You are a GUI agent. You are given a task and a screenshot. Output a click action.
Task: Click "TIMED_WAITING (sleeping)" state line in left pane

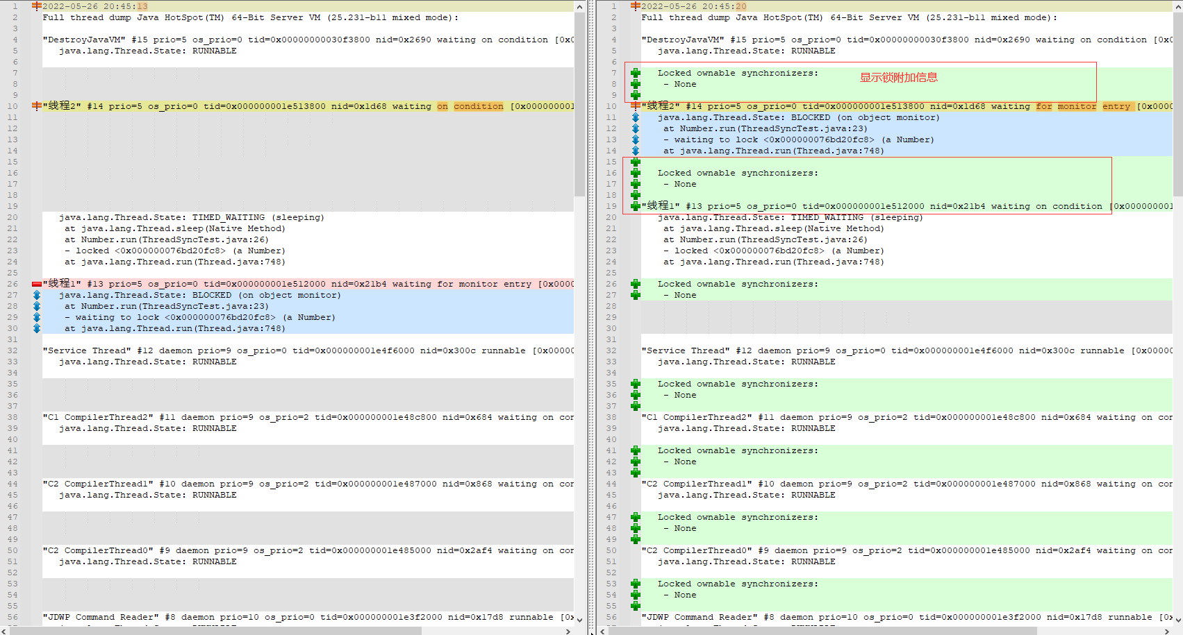click(192, 217)
